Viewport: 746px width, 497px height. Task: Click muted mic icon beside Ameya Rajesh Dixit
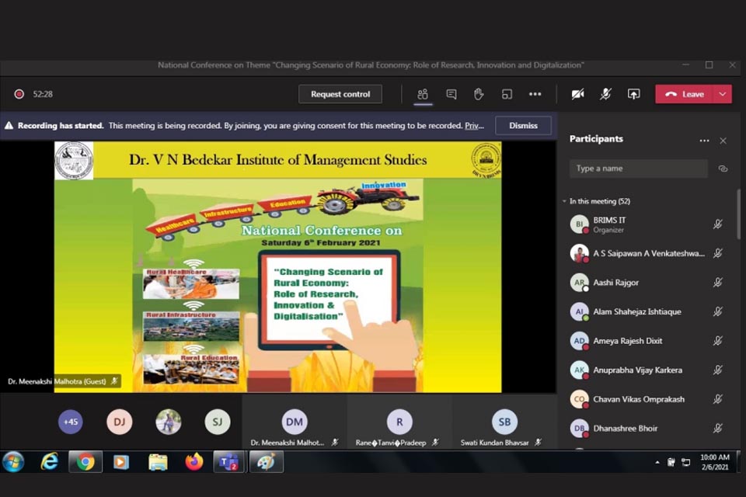718,341
